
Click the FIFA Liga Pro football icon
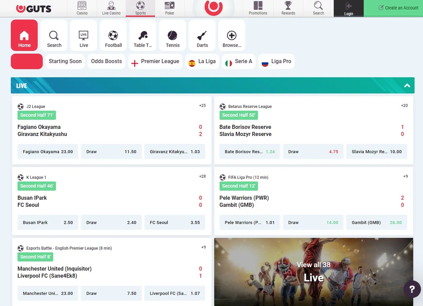[223, 177]
